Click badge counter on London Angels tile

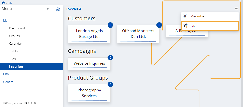tap(110, 25)
